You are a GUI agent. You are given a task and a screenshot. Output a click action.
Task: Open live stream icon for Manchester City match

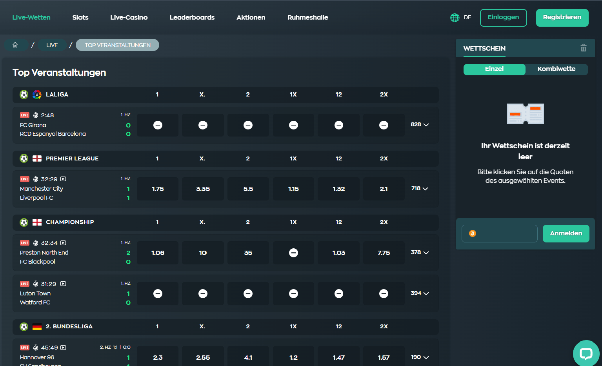coord(63,179)
